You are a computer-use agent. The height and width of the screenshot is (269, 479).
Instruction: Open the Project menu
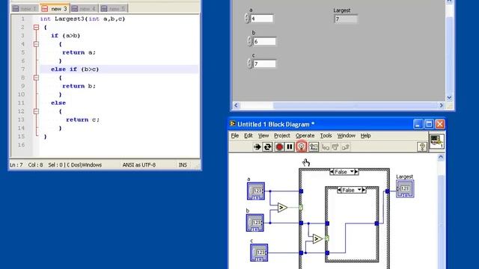[281, 136]
